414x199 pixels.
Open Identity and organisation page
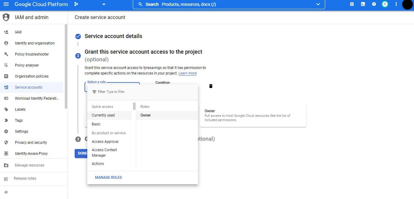[x=35, y=43]
